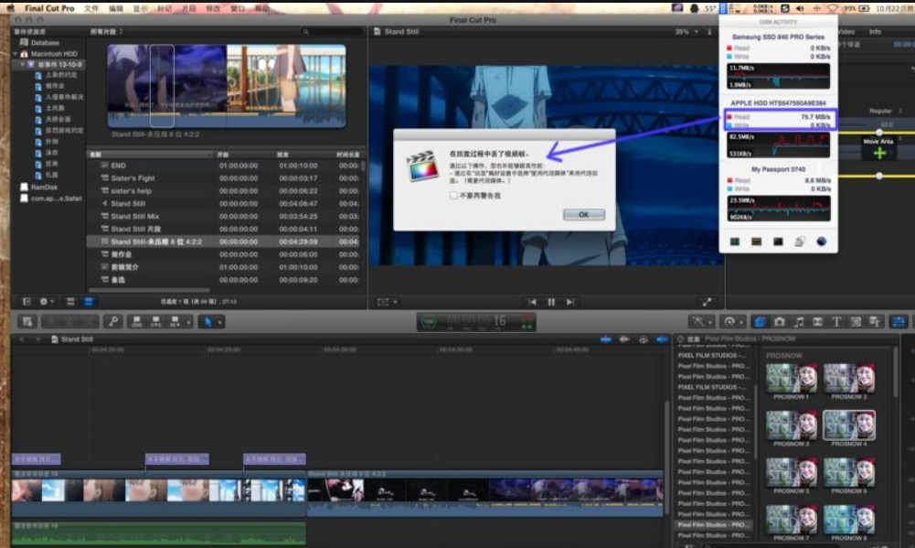Open the 文件 menu in menu bar

tap(91, 7)
